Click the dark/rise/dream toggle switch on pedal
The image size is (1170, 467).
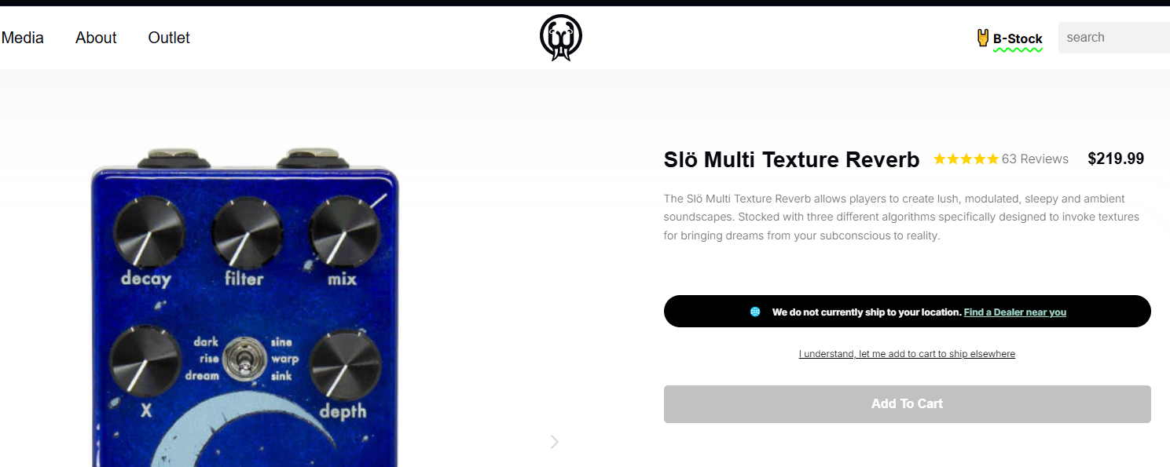239,359
